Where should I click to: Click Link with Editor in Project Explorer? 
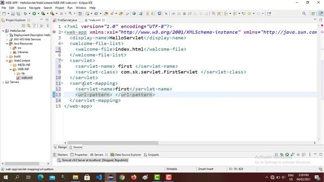(x=29, y=26)
